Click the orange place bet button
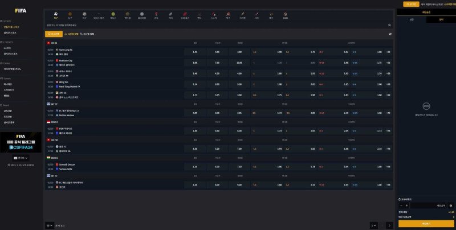The image size is (456, 230). tap(426, 224)
